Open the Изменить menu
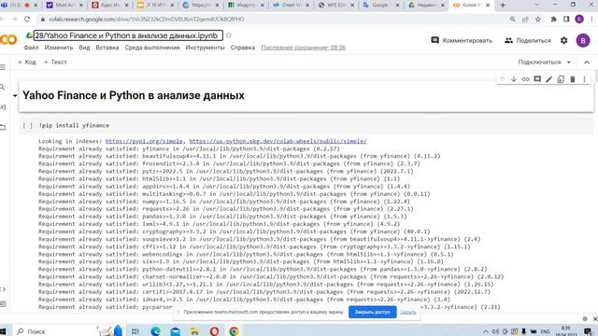This screenshot has width=598, height=336. [59, 48]
